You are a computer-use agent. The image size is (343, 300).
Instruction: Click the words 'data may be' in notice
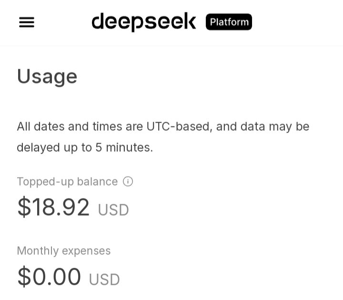pyautogui.click(x=275, y=126)
